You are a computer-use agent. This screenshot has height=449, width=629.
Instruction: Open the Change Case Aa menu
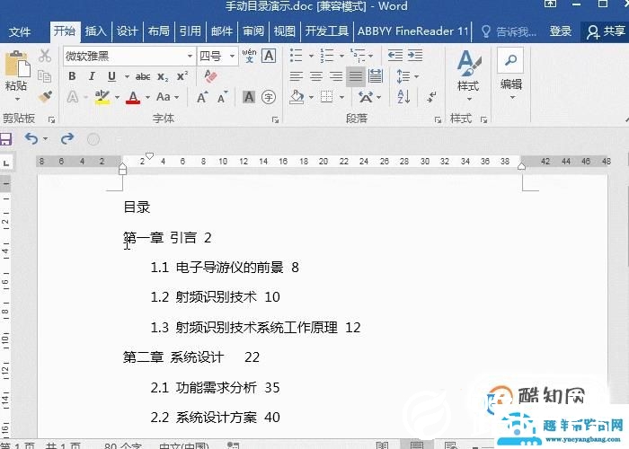pos(167,97)
